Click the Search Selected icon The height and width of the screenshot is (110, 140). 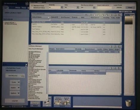point(58,101)
